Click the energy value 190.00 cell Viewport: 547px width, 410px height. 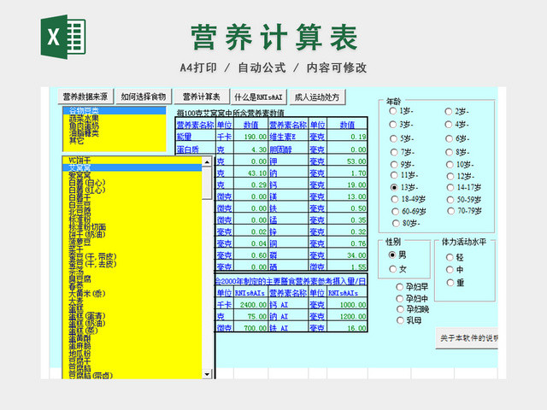tap(250, 137)
